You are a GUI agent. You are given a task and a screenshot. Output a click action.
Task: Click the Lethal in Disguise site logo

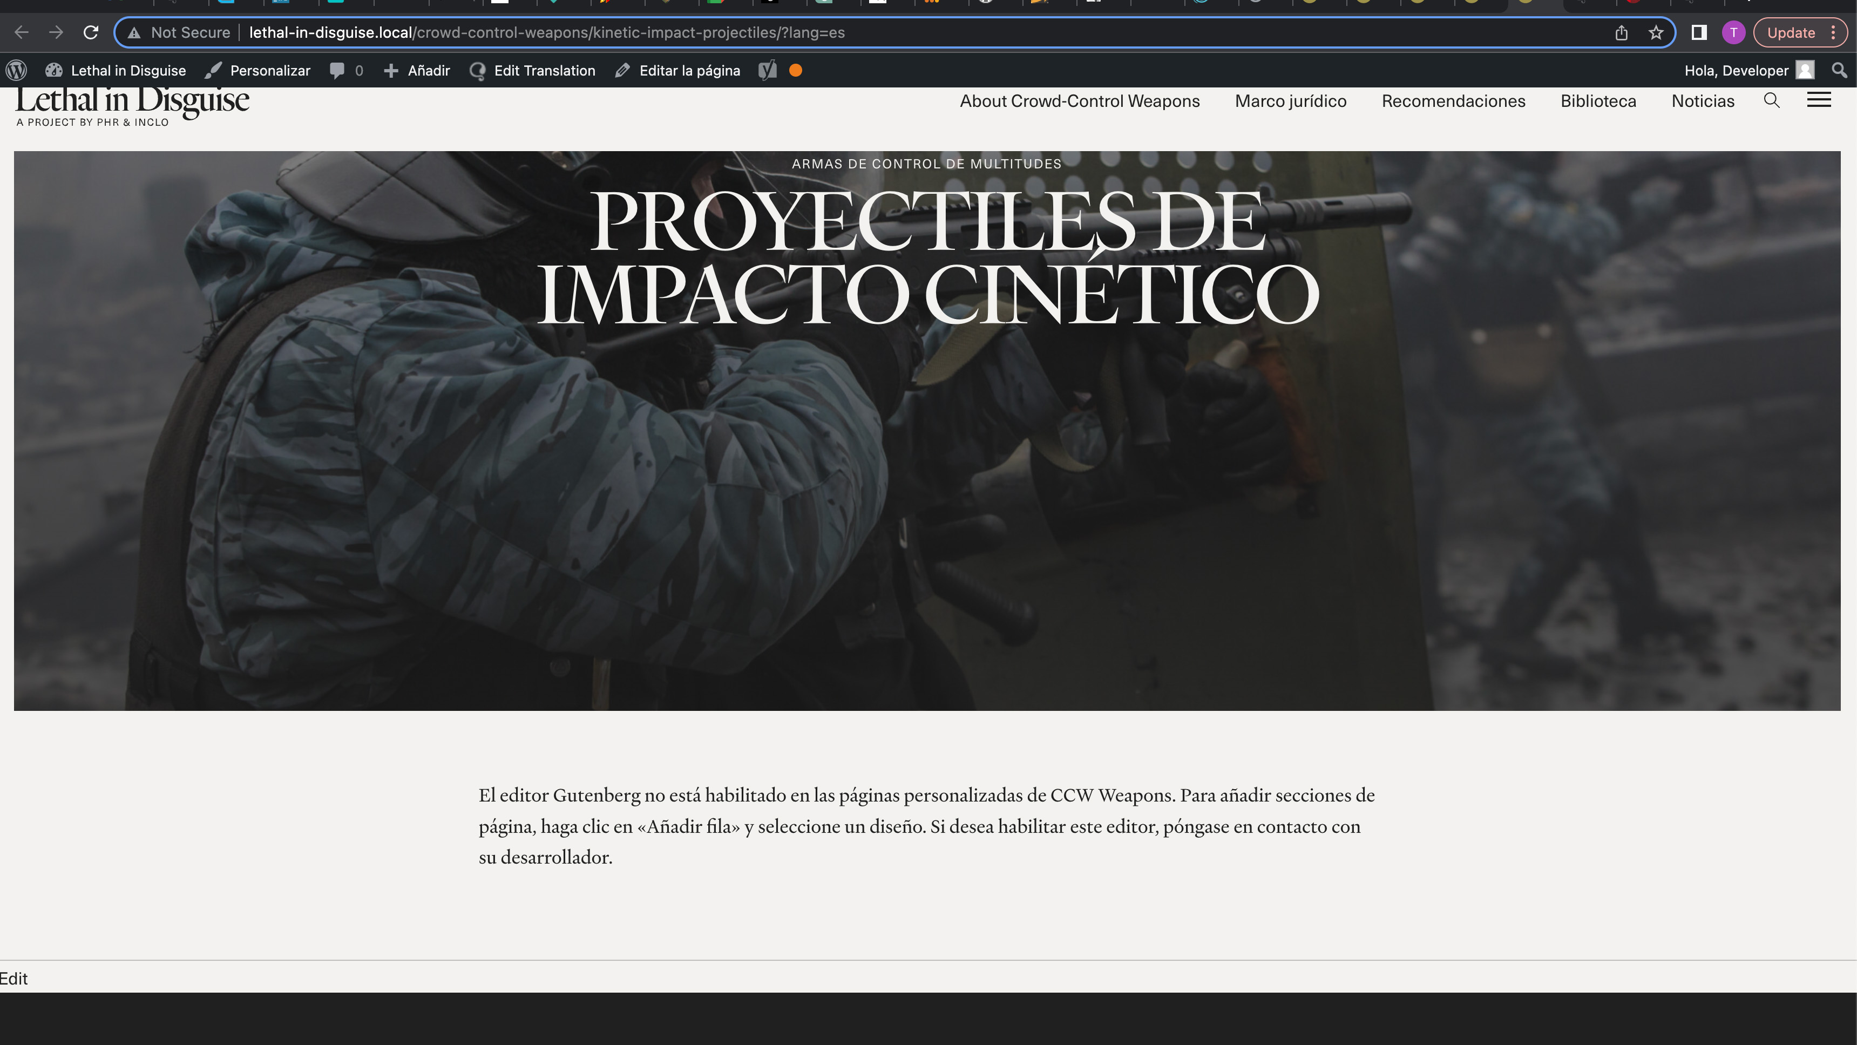click(x=133, y=106)
